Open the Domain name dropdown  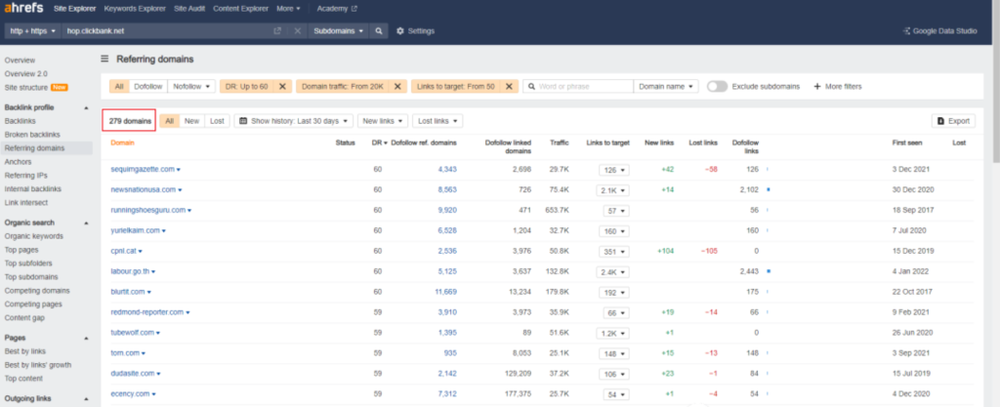tap(666, 86)
